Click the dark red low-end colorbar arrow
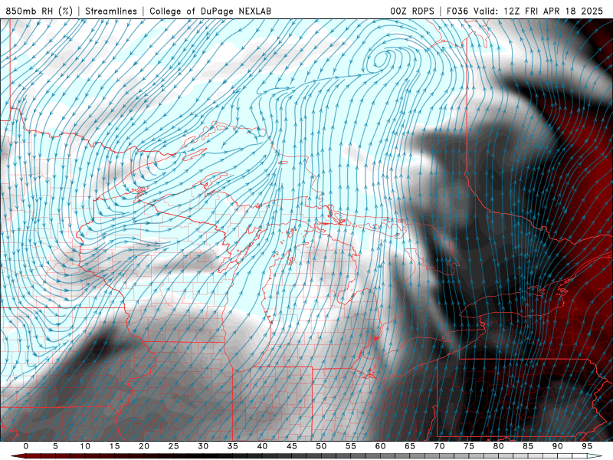 pos(18,456)
